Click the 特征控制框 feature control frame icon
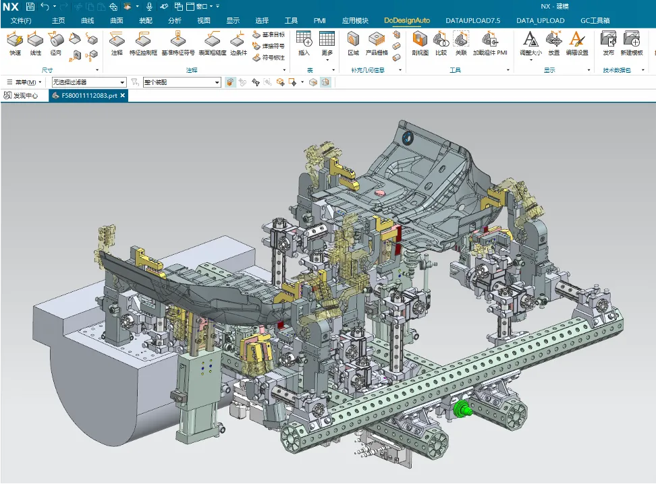This screenshot has height=484, width=656. point(142,42)
